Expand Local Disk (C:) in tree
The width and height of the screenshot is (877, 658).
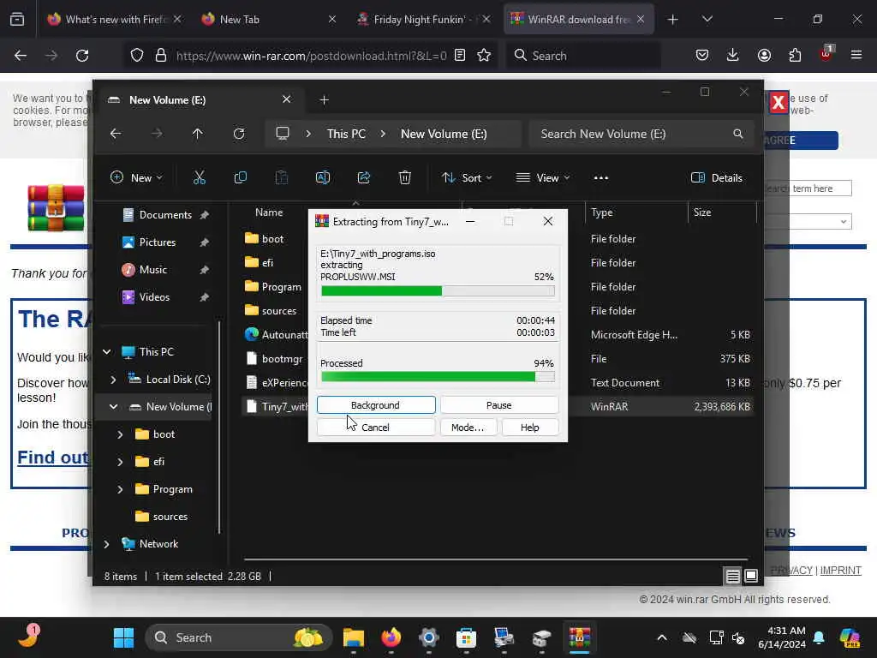click(114, 380)
